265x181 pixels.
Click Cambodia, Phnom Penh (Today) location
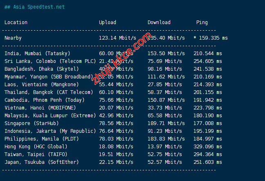44,100
